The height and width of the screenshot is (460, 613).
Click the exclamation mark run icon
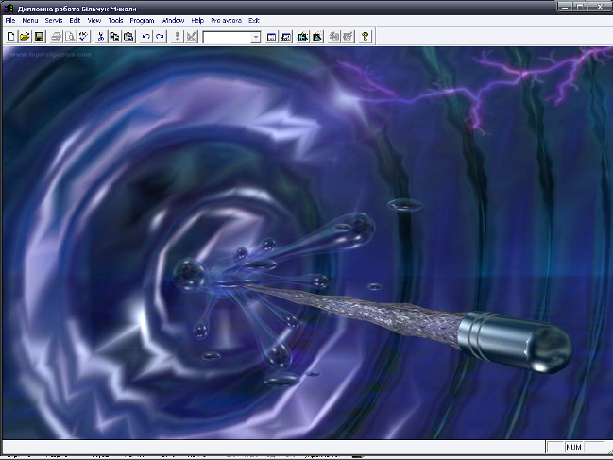coord(177,37)
